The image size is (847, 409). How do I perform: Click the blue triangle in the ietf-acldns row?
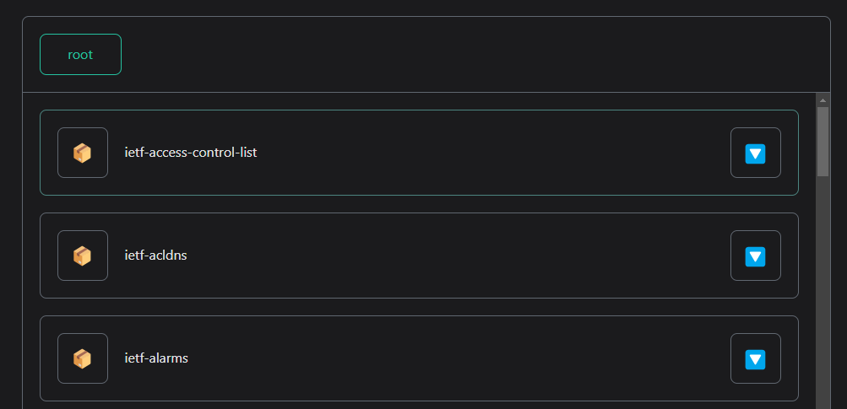(755, 256)
